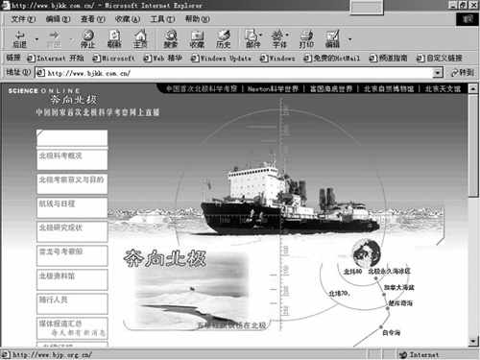
Task: Click the Back (后退) toolbar icon
Action: (x=20, y=39)
